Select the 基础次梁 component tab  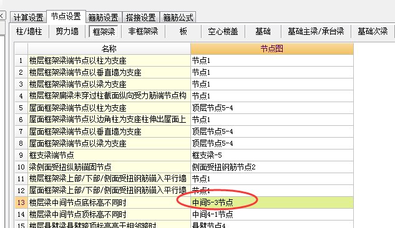(373, 31)
